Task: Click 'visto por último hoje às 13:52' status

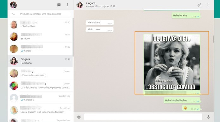Action: click(100, 6)
